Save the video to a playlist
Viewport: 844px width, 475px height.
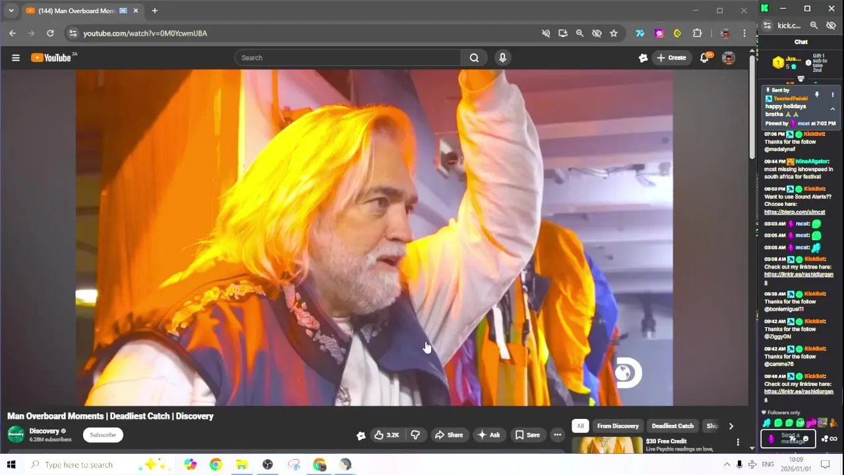pyautogui.click(x=527, y=435)
